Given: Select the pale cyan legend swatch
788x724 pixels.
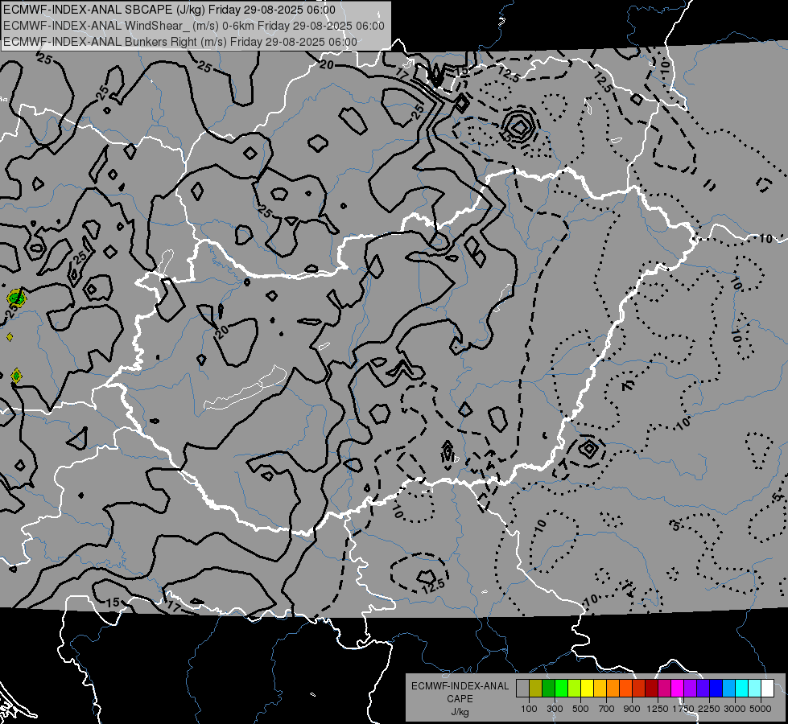Looking at the screenshot, I should (x=755, y=689).
